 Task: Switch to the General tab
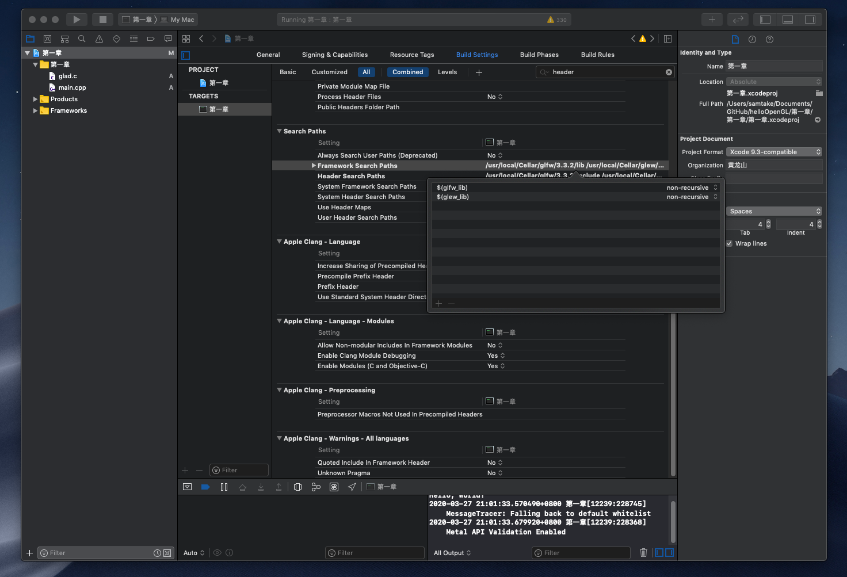pyautogui.click(x=268, y=55)
